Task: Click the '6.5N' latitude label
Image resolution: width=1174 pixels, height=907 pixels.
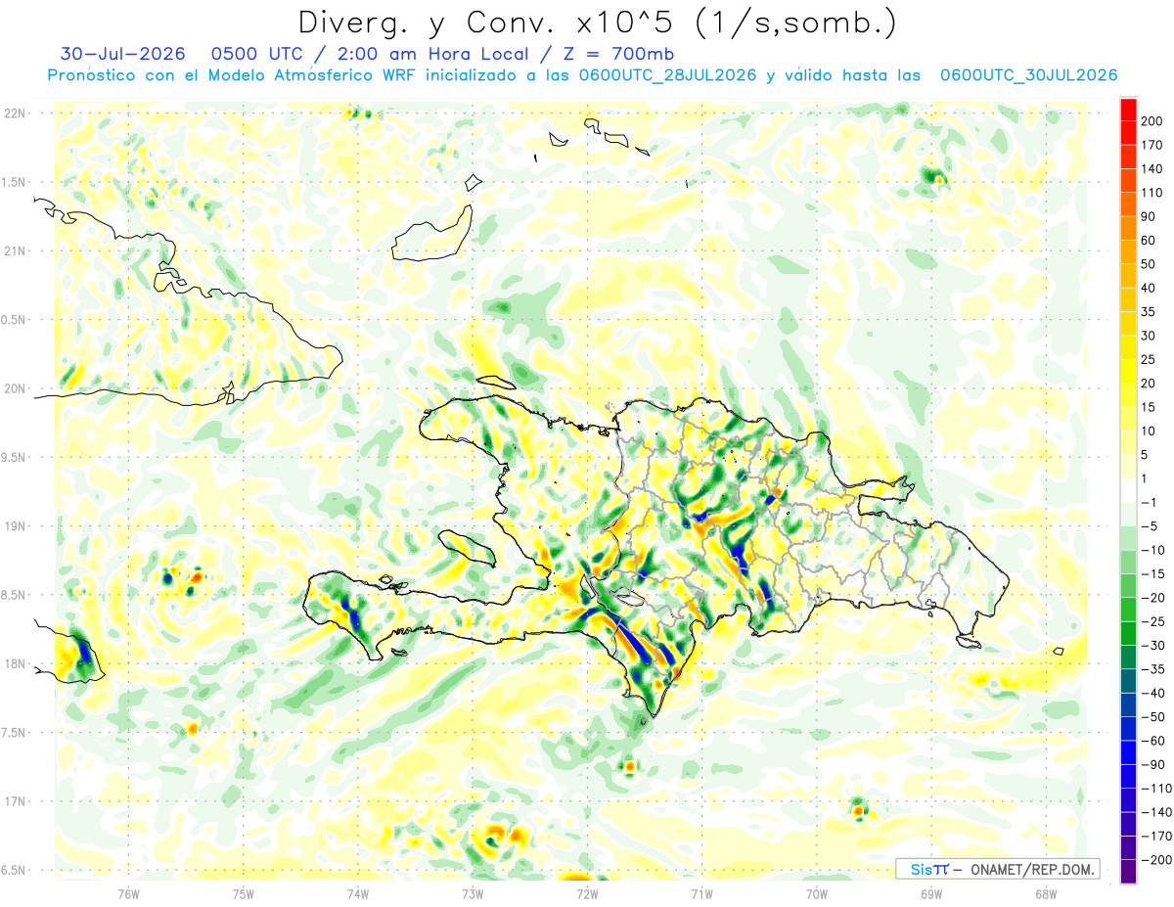Action: tap(14, 871)
